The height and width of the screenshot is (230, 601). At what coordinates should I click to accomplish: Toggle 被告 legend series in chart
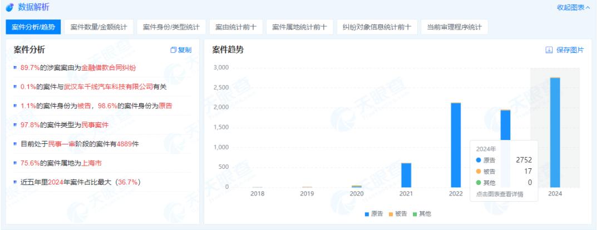pyautogui.click(x=397, y=214)
